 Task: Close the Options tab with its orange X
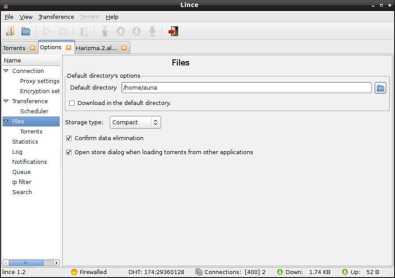pyautogui.click(x=68, y=47)
